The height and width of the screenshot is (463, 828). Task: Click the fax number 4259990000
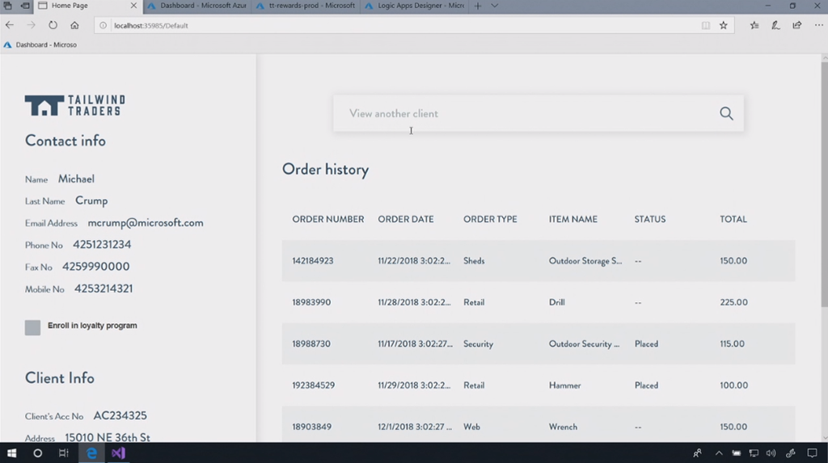point(95,267)
